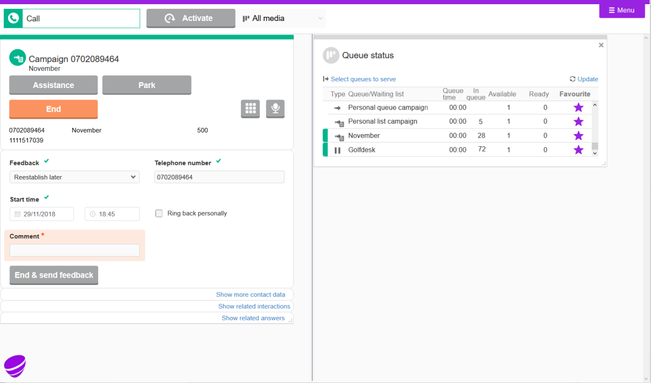
Task: Enable Ring back personally checkbox
Action: pos(159,213)
